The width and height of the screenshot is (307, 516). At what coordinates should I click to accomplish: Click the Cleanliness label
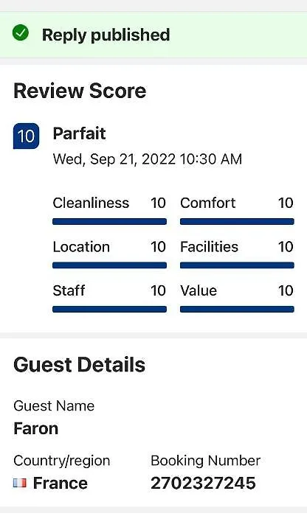click(x=91, y=203)
